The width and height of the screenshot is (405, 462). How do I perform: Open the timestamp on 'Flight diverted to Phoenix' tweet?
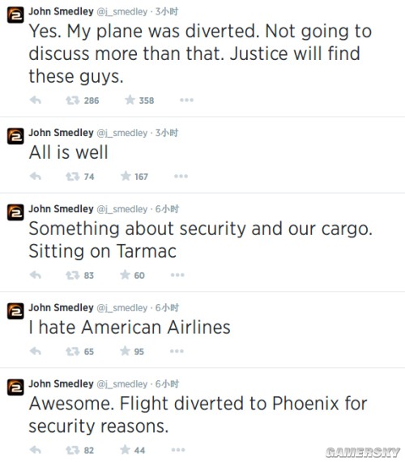click(x=167, y=384)
